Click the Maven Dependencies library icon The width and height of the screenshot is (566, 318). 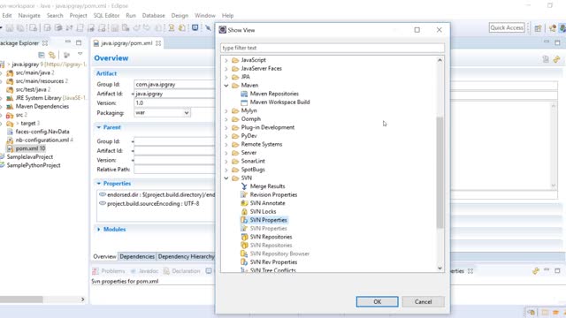point(10,107)
